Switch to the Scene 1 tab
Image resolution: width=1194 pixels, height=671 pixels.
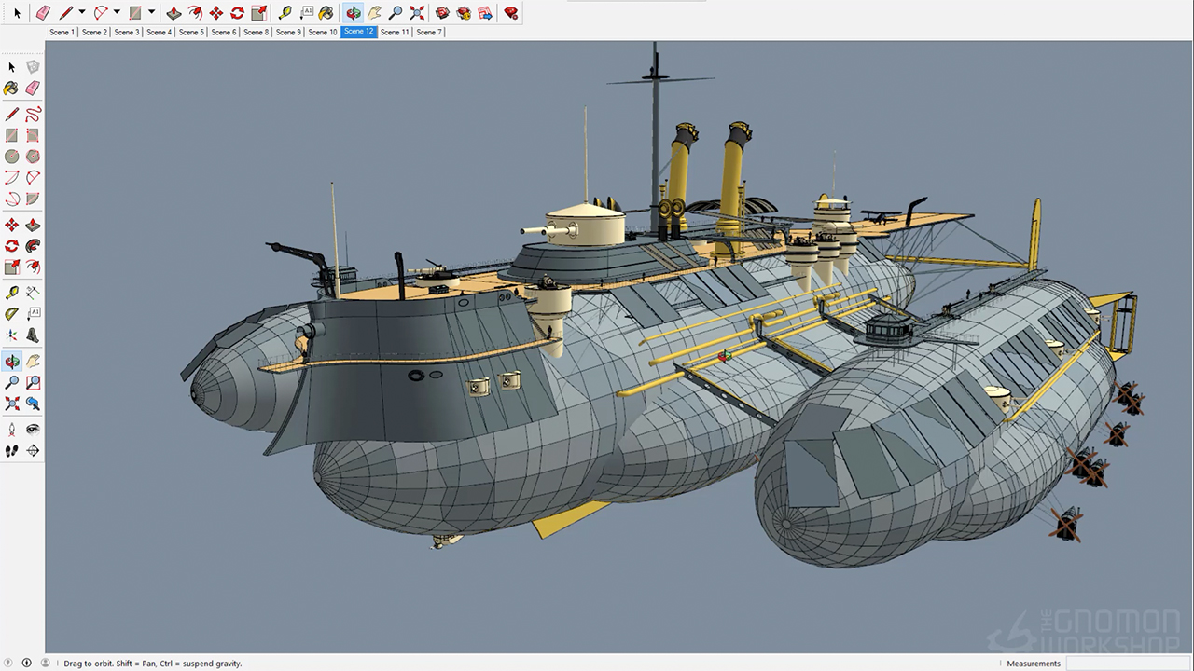[x=62, y=32]
